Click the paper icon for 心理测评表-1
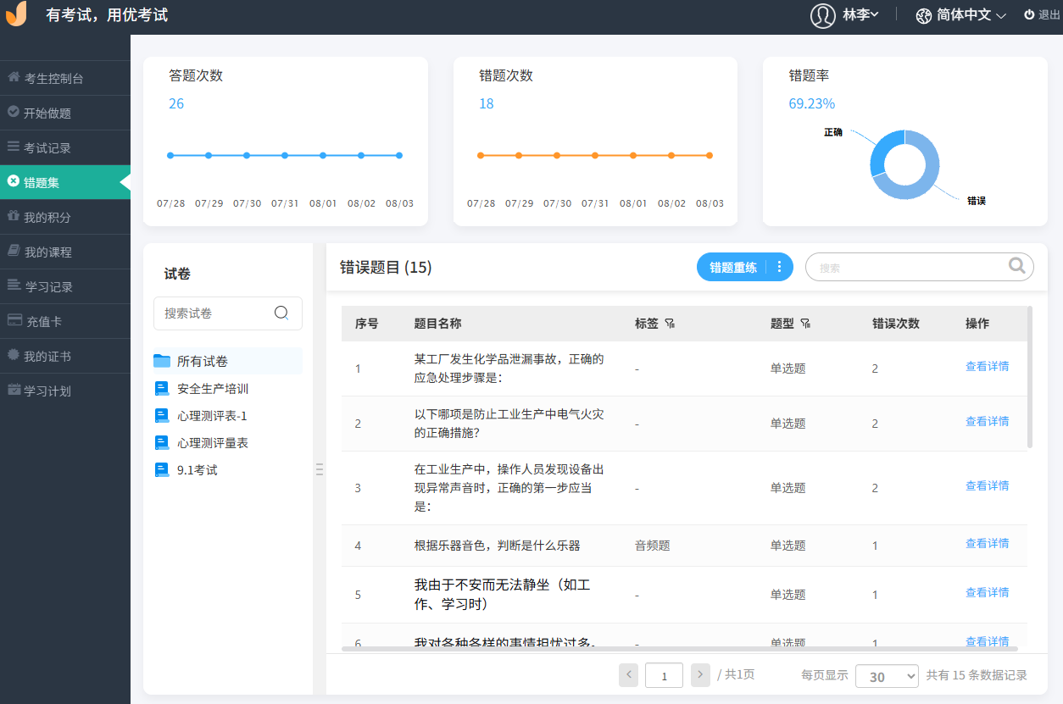1063x704 pixels. coord(162,415)
